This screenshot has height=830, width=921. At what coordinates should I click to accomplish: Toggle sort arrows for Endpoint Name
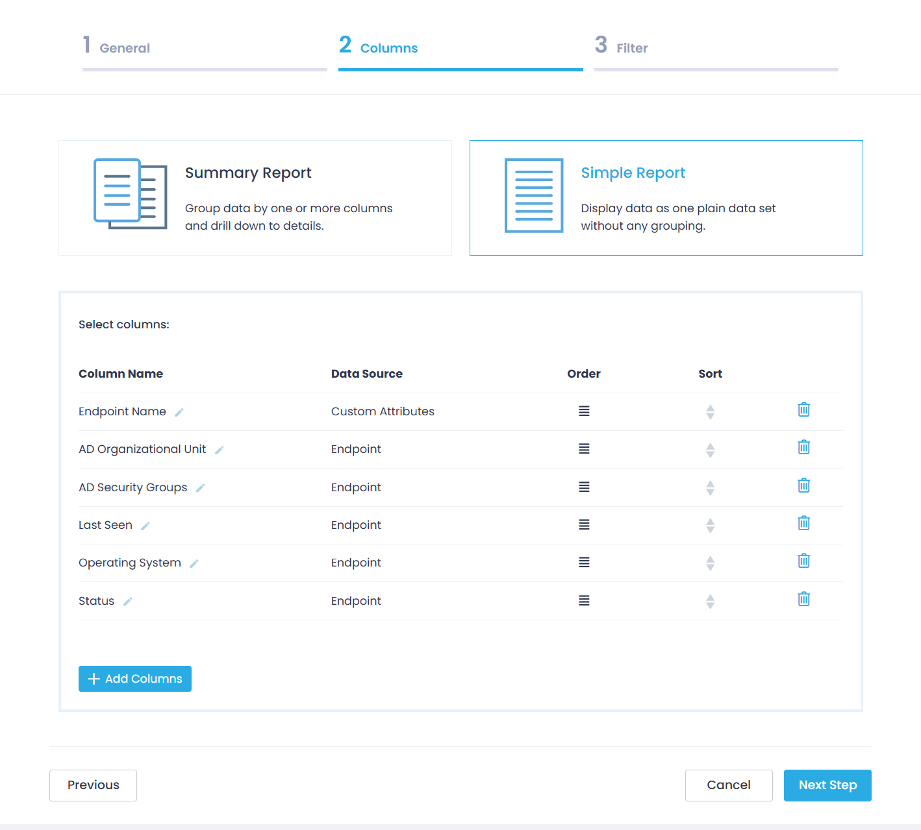coord(710,412)
